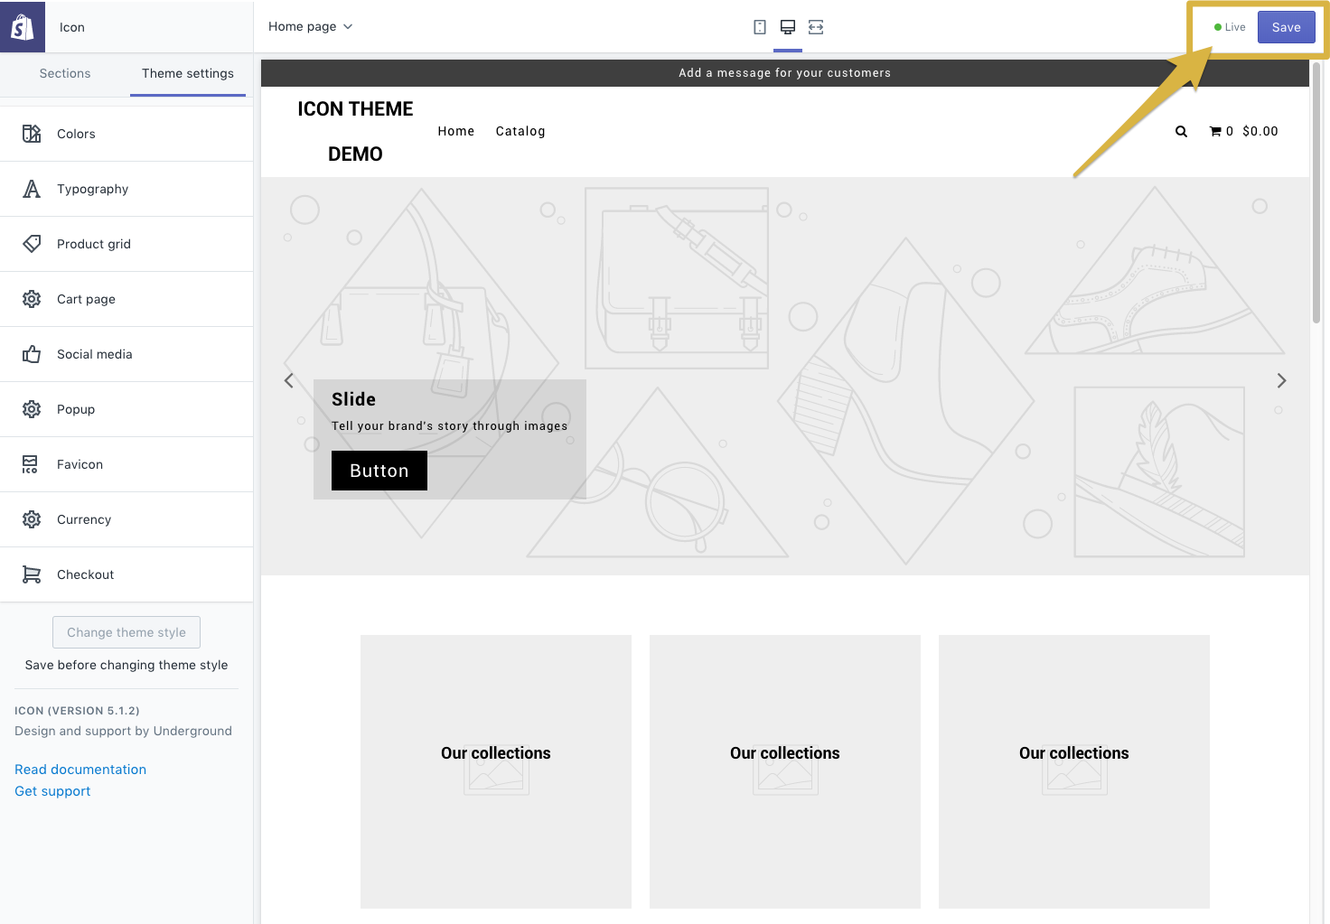Open the Checkout settings

[85, 574]
